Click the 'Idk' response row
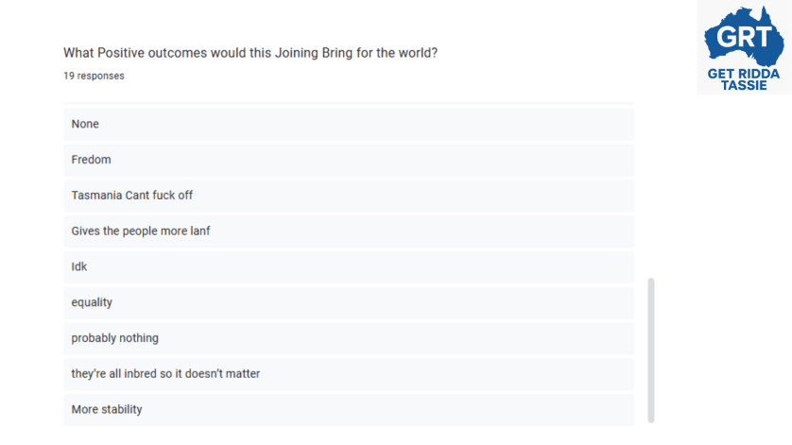This screenshot has width=792, height=445. [x=349, y=266]
